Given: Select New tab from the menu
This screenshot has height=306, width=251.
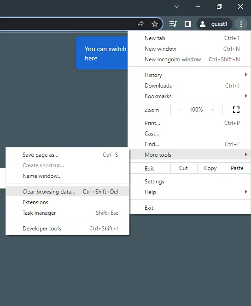Looking at the screenshot, I should 189,38.
